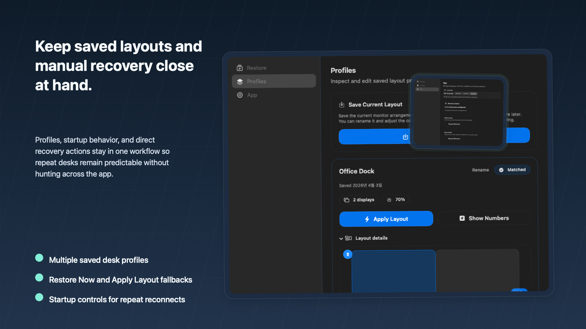This screenshot has width=586, height=329.
Task: Rename the Office Dock profile
Action: (x=480, y=170)
